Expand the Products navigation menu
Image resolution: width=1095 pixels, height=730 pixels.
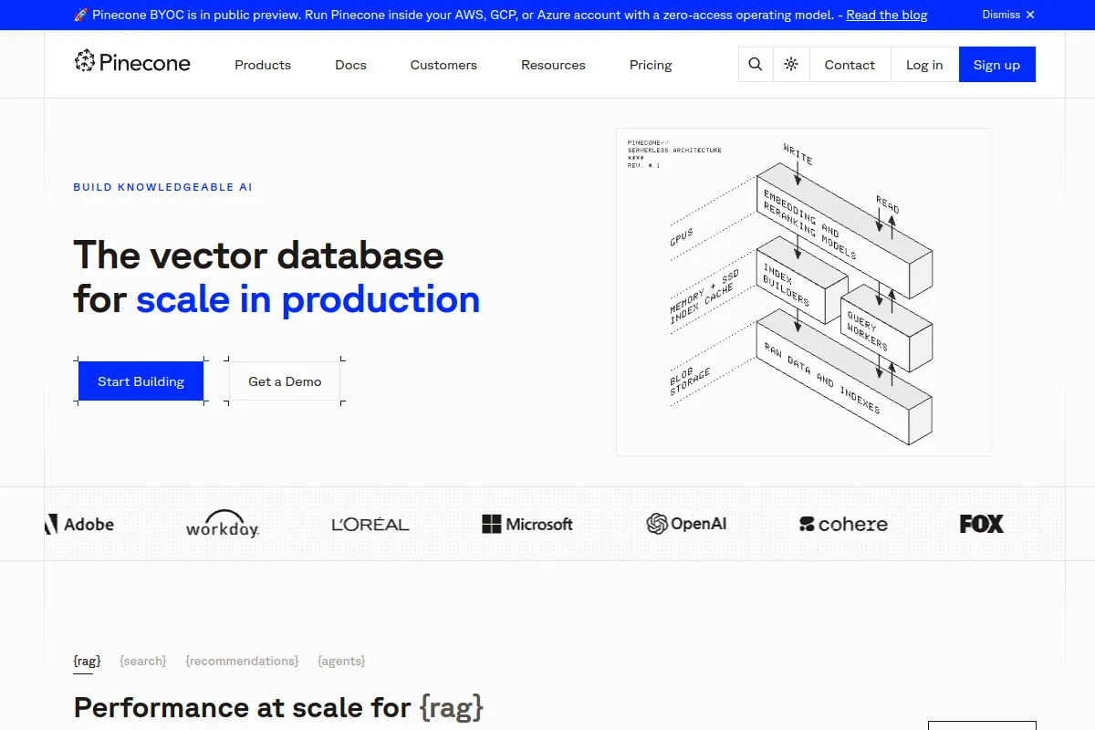click(x=263, y=65)
